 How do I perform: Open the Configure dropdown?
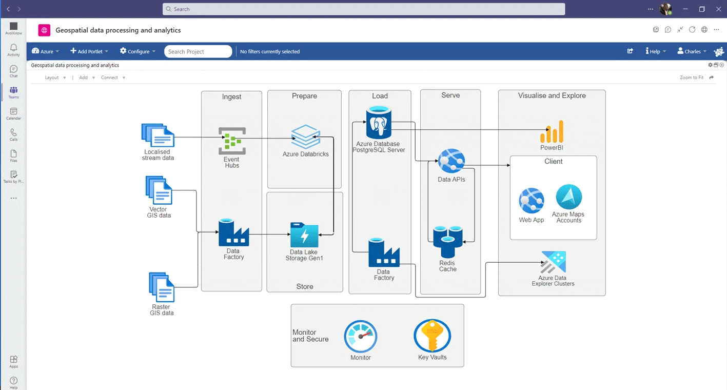click(137, 51)
